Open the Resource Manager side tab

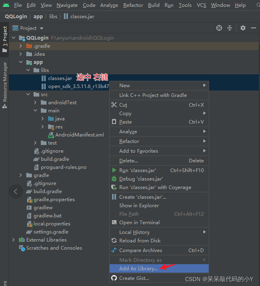(4, 85)
